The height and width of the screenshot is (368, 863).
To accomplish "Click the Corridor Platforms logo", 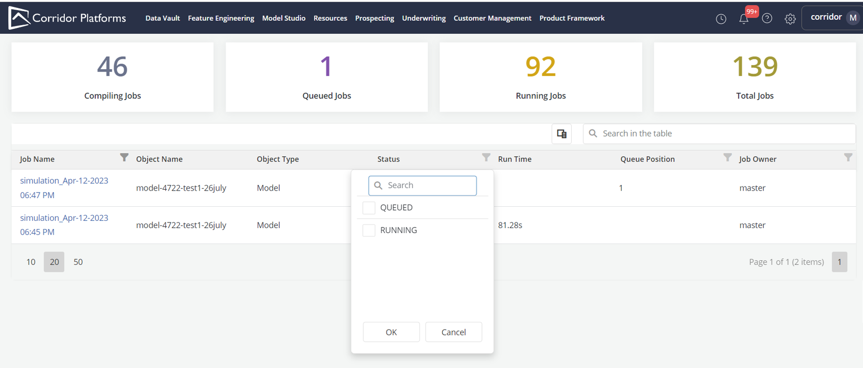I will [x=67, y=18].
